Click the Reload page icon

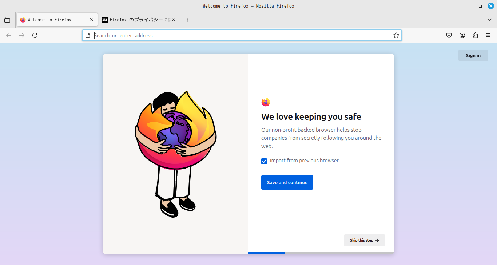tap(35, 35)
